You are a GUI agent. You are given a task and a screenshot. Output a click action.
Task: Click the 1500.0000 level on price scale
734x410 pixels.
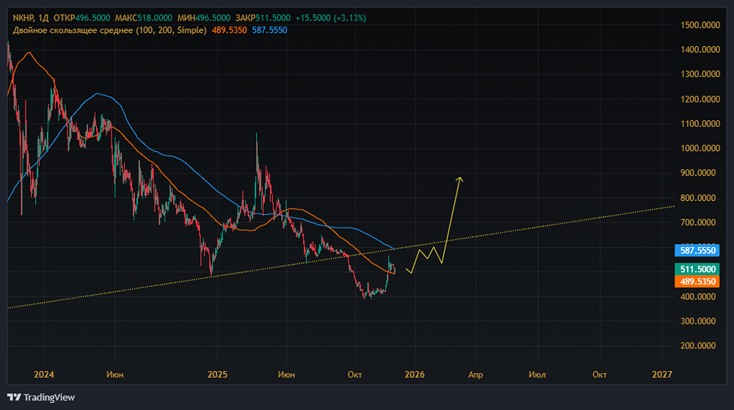point(698,25)
